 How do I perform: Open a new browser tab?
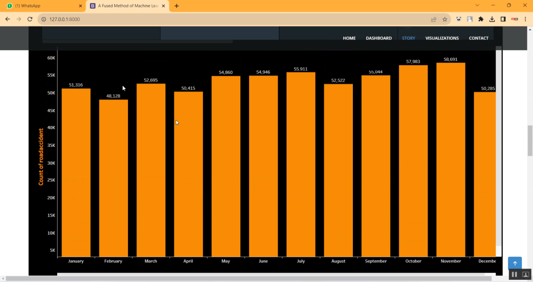pyautogui.click(x=177, y=6)
